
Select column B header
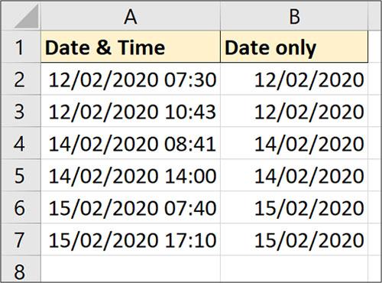tap(294, 16)
